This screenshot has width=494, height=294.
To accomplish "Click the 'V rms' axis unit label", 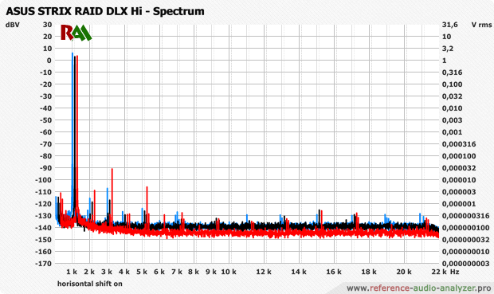I will coord(481,25).
